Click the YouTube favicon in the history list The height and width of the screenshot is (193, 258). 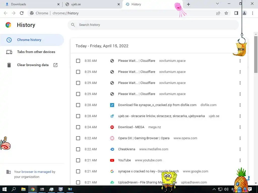tap(112, 160)
